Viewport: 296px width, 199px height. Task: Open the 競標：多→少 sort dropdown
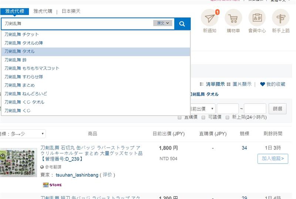pos(23,134)
